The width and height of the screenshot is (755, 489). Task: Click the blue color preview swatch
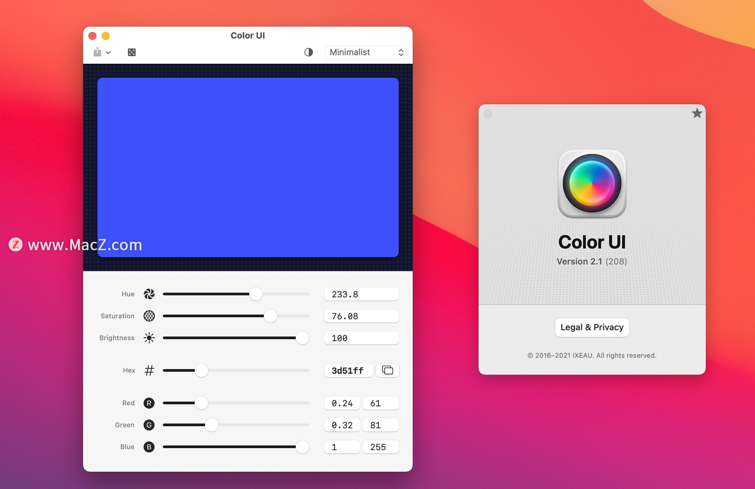248,167
